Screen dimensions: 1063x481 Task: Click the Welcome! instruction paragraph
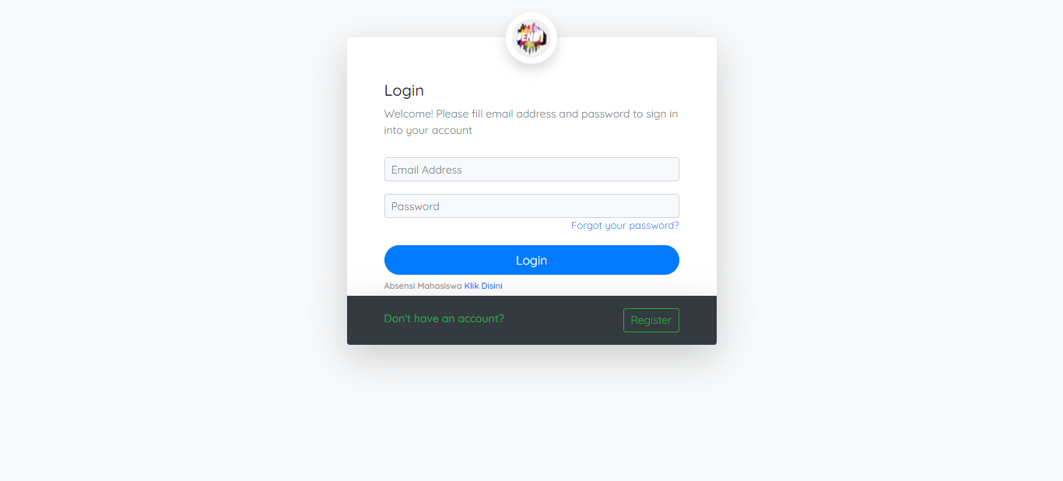[531, 122]
